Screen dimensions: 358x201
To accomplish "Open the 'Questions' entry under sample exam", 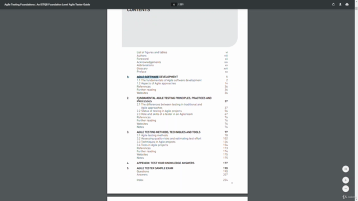I will tap(143, 171).
